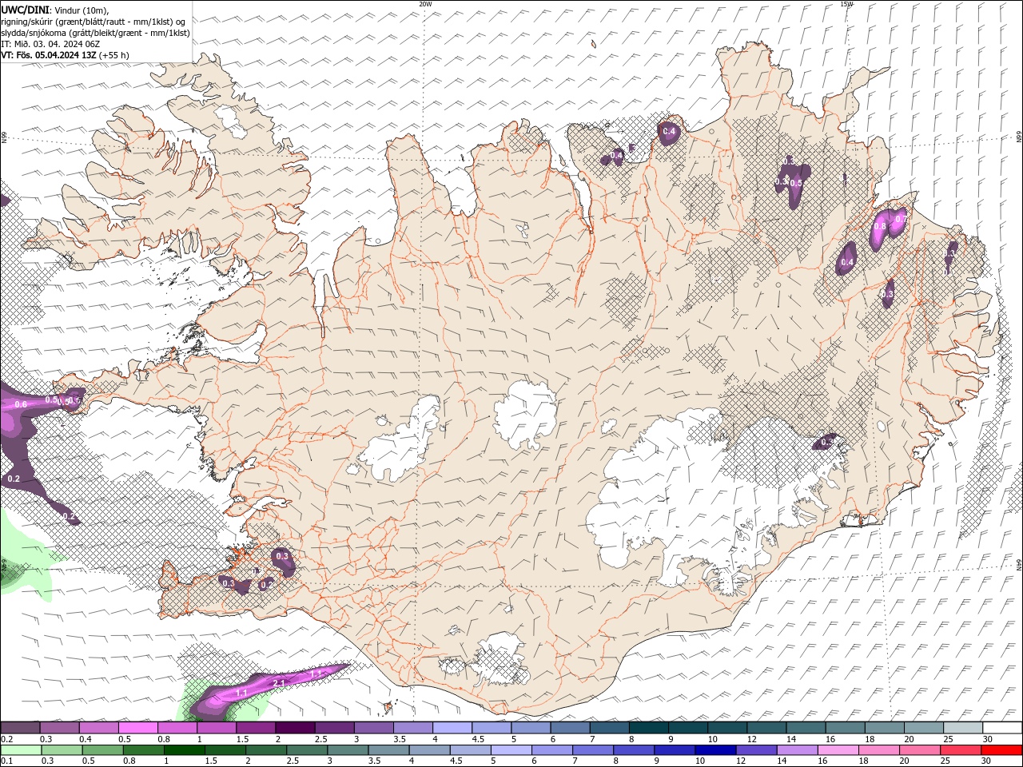Click the 0.2 swatch in upper legend bar
Screen dimensions: 1023x767
(x=20, y=728)
